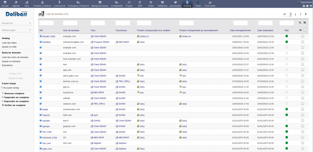Click the Dolibarr logo
This screenshot has height=152, width=313.
(x=17, y=14)
